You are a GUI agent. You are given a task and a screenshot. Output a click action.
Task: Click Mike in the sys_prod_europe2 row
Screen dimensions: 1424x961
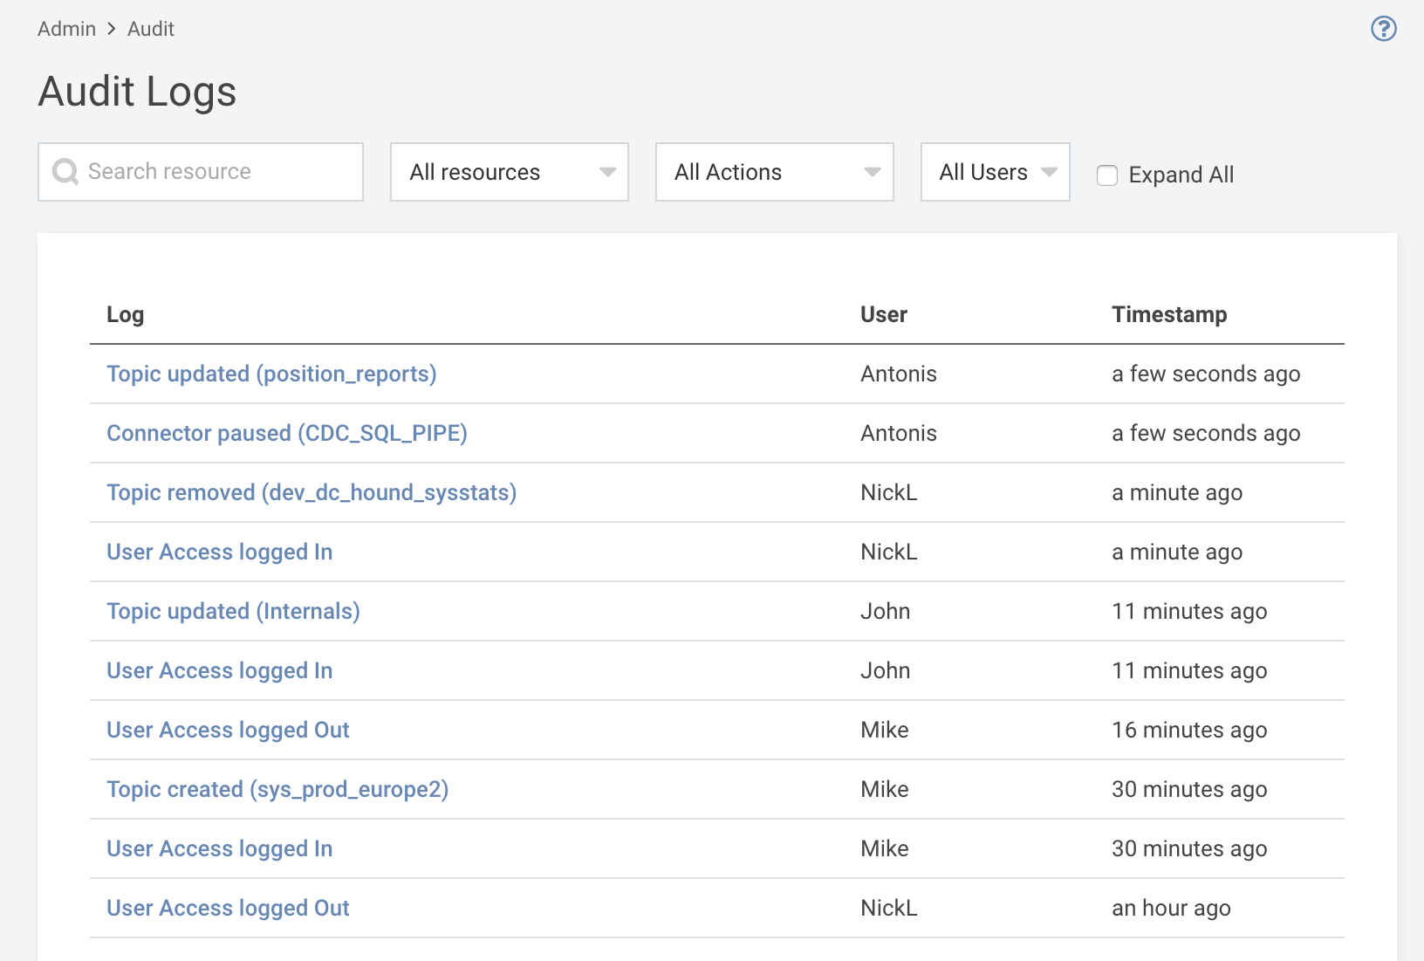click(885, 789)
